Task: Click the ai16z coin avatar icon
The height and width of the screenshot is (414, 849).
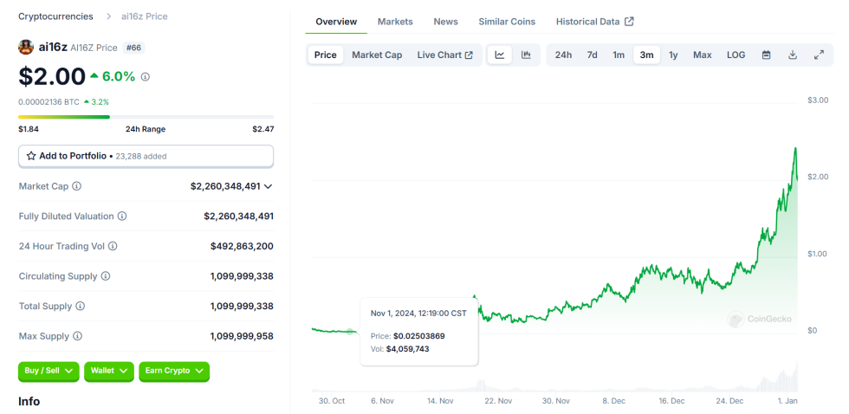Action: click(x=25, y=47)
